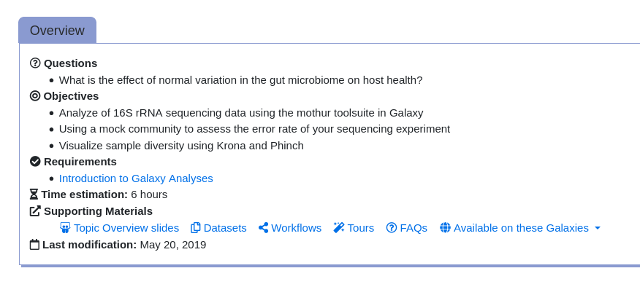The height and width of the screenshot is (287, 640).
Task: Click the Requirements checkmark icon
Action: pyautogui.click(x=36, y=161)
